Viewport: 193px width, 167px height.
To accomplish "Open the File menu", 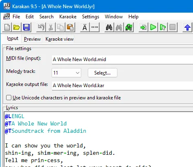I will click(16, 17).
